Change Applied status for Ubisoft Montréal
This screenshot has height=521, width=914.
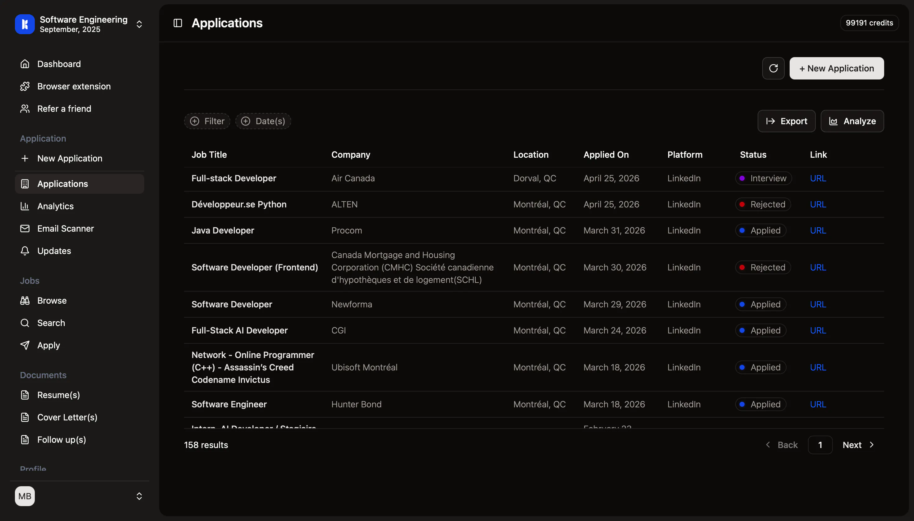[761, 367]
